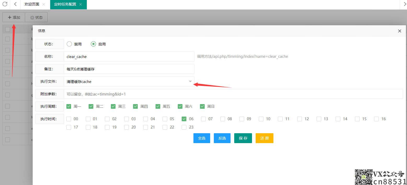Click the tab scroll-left arrow icon

(x=15, y=4)
